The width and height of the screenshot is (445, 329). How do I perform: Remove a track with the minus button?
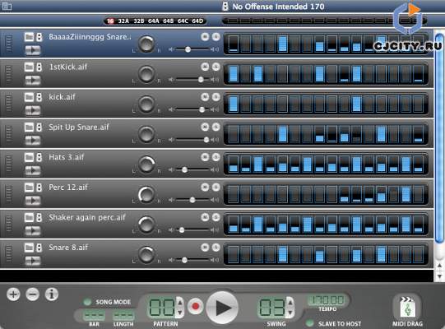coord(33,294)
